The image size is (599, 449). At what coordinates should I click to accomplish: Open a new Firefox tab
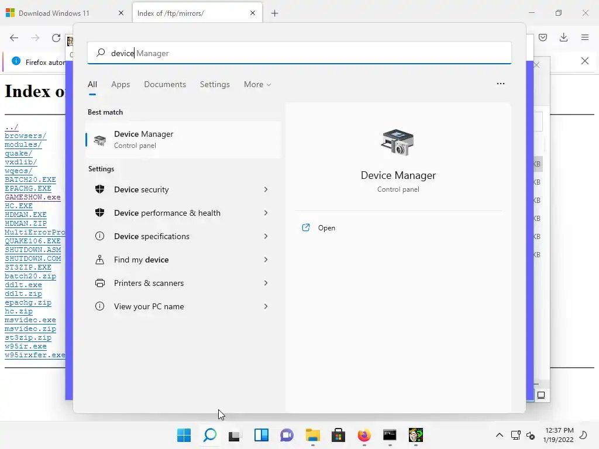tap(275, 13)
